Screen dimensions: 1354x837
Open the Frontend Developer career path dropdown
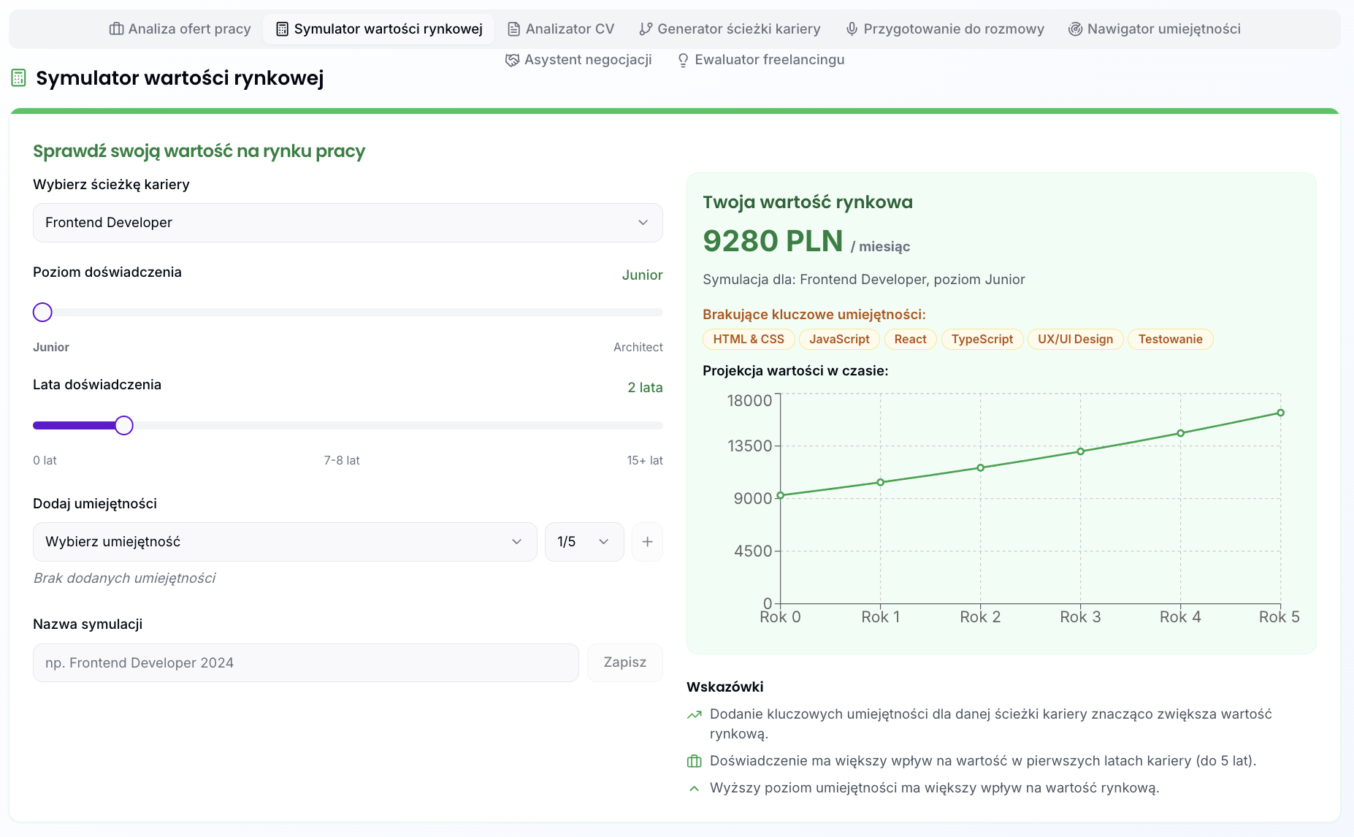[x=348, y=223]
